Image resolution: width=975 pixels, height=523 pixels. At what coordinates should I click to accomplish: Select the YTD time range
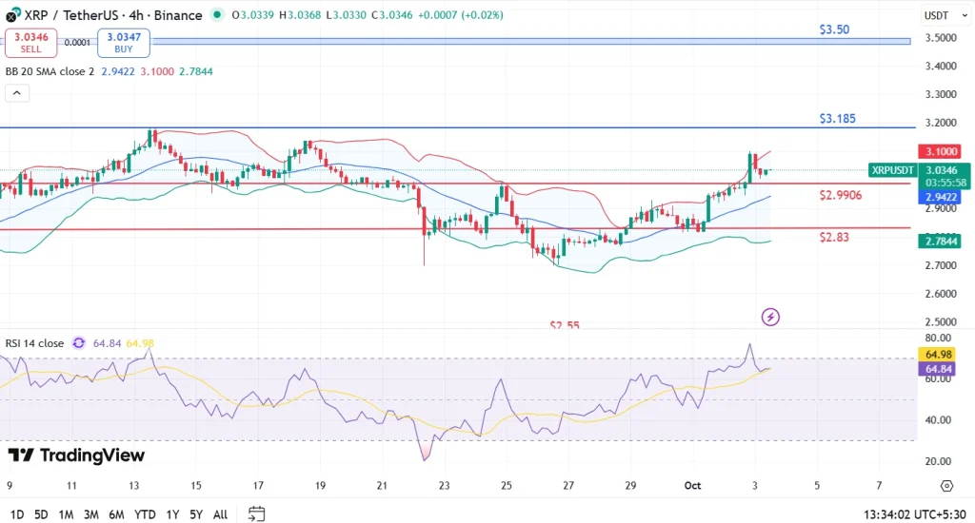(145, 514)
